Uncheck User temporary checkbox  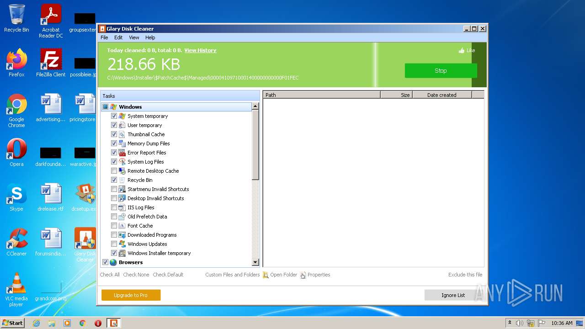(114, 125)
